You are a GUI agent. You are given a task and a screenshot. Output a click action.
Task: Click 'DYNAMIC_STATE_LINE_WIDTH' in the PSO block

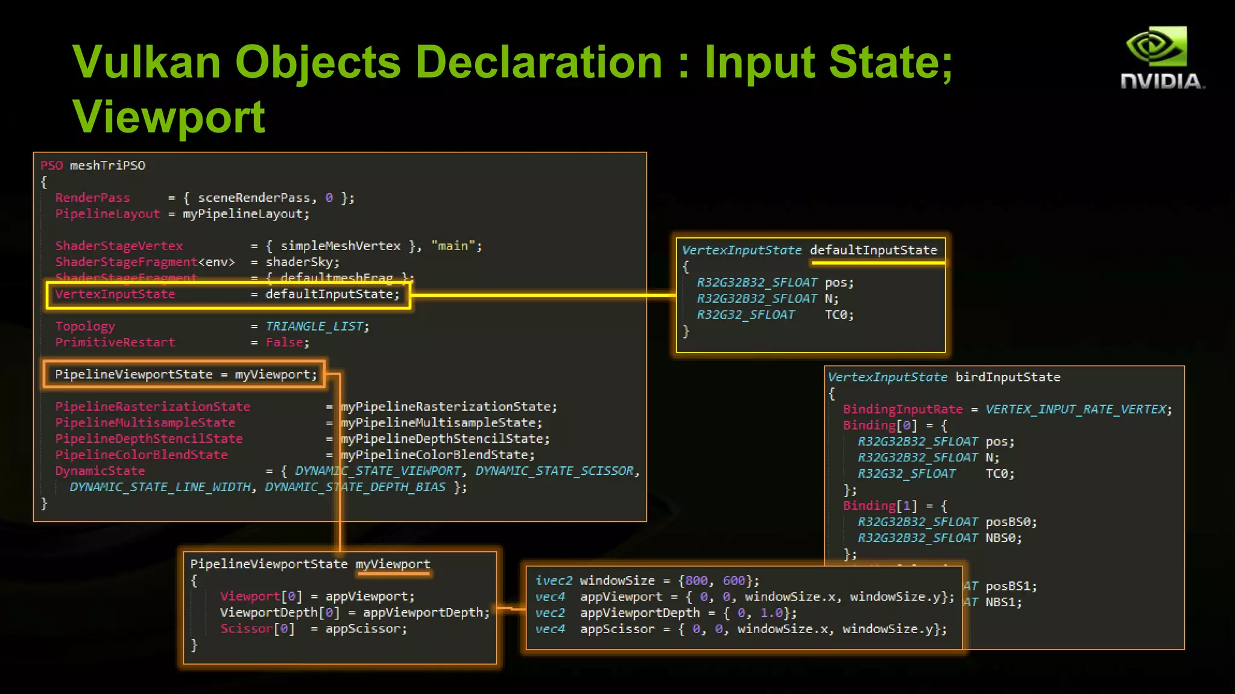160,487
